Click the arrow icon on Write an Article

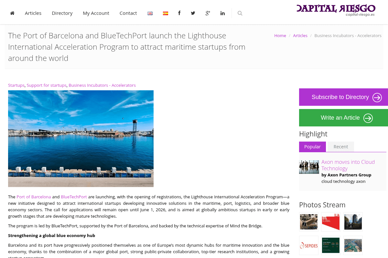pos(368,118)
